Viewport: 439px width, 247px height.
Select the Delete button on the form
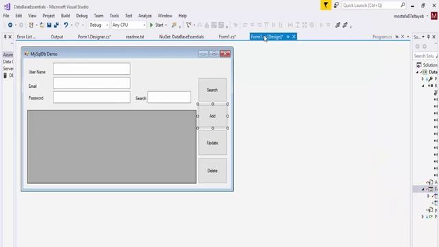click(x=213, y=171)
